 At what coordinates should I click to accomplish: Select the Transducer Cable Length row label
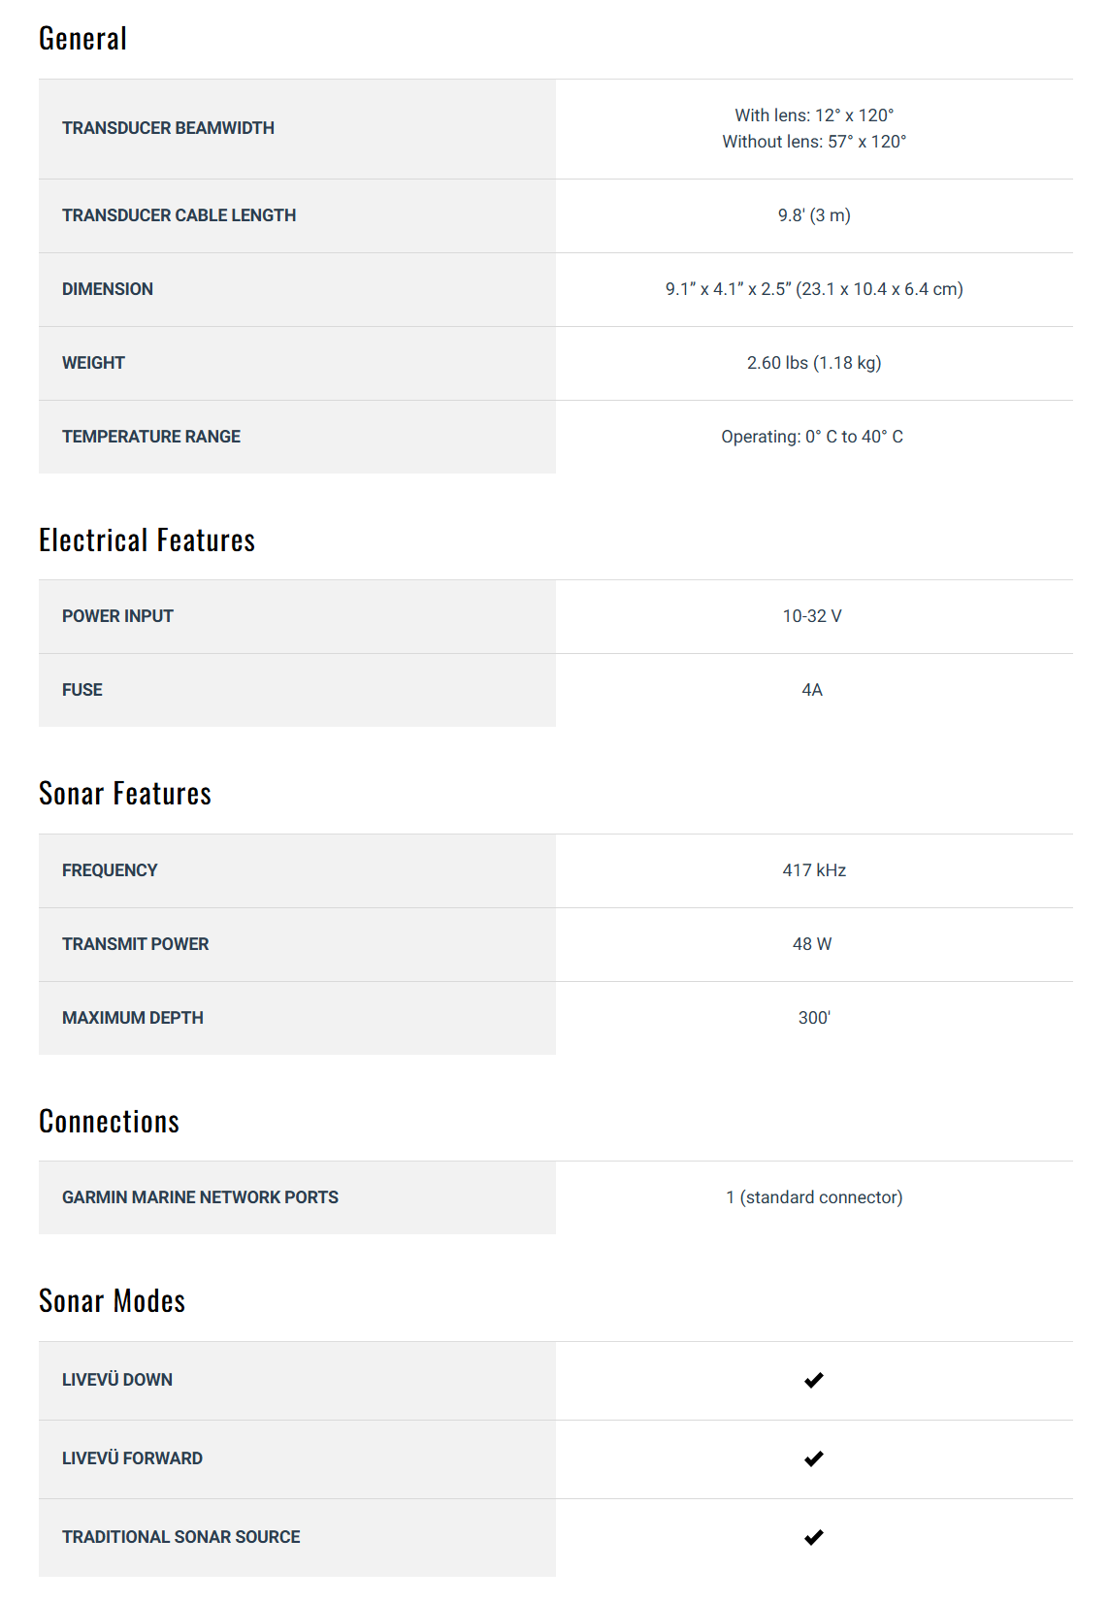pyautogui.click(x=179, y=215)
